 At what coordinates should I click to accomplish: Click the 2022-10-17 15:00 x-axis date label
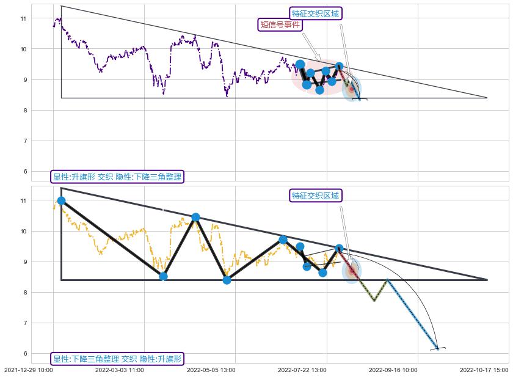(484, 370)
